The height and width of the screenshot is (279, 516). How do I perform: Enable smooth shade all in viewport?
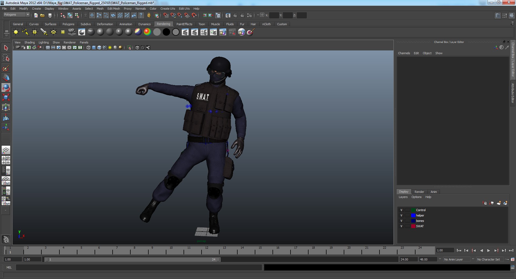[94, 47]
